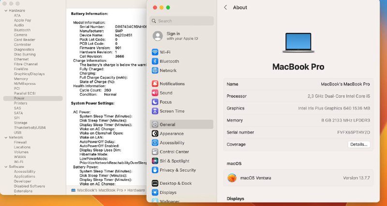The image size is (387, 206).
Task: Select Disabled Software in Software tree
Action: click(30, 186)
